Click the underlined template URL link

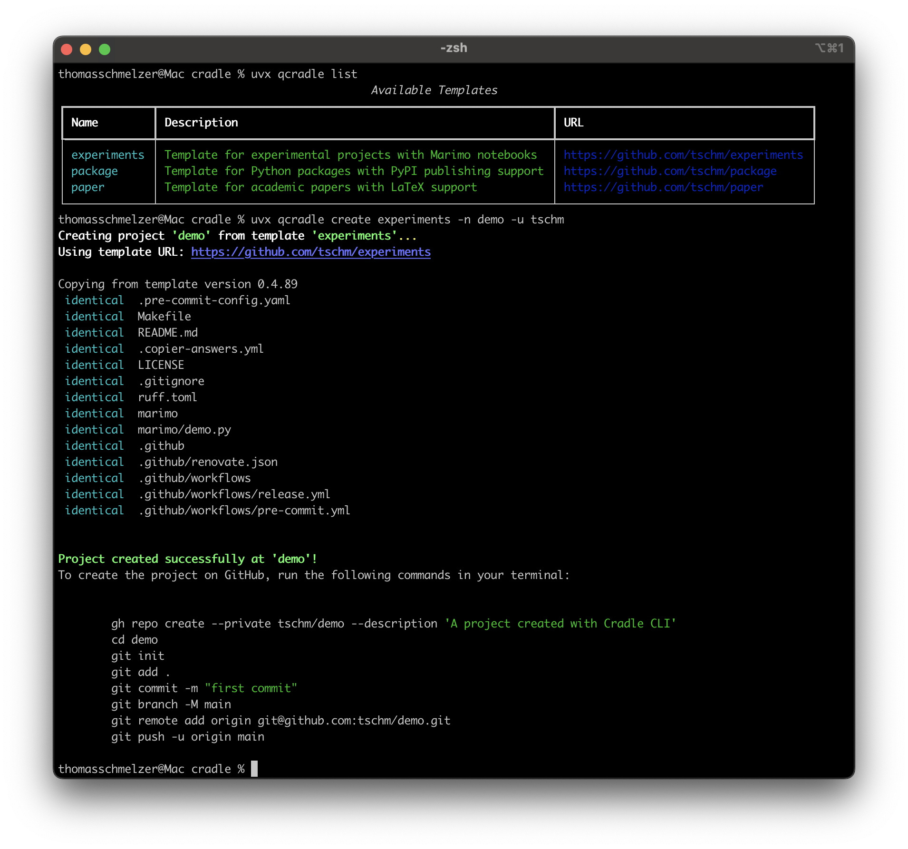(310, 252)
